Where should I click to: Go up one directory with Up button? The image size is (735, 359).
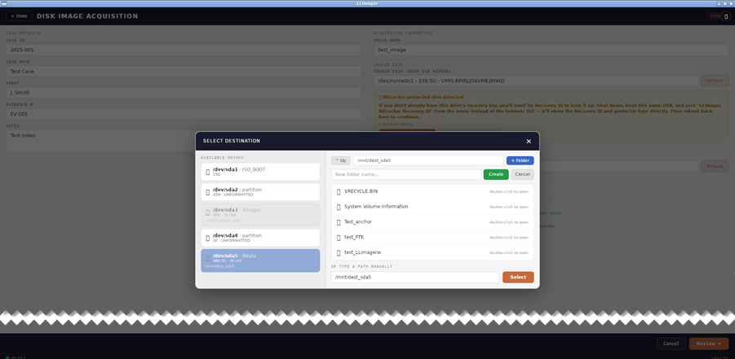tap(340, 160)
